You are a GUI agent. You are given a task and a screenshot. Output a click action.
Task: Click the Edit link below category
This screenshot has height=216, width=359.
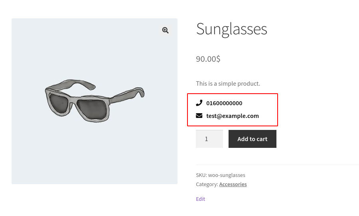point(200,199)
